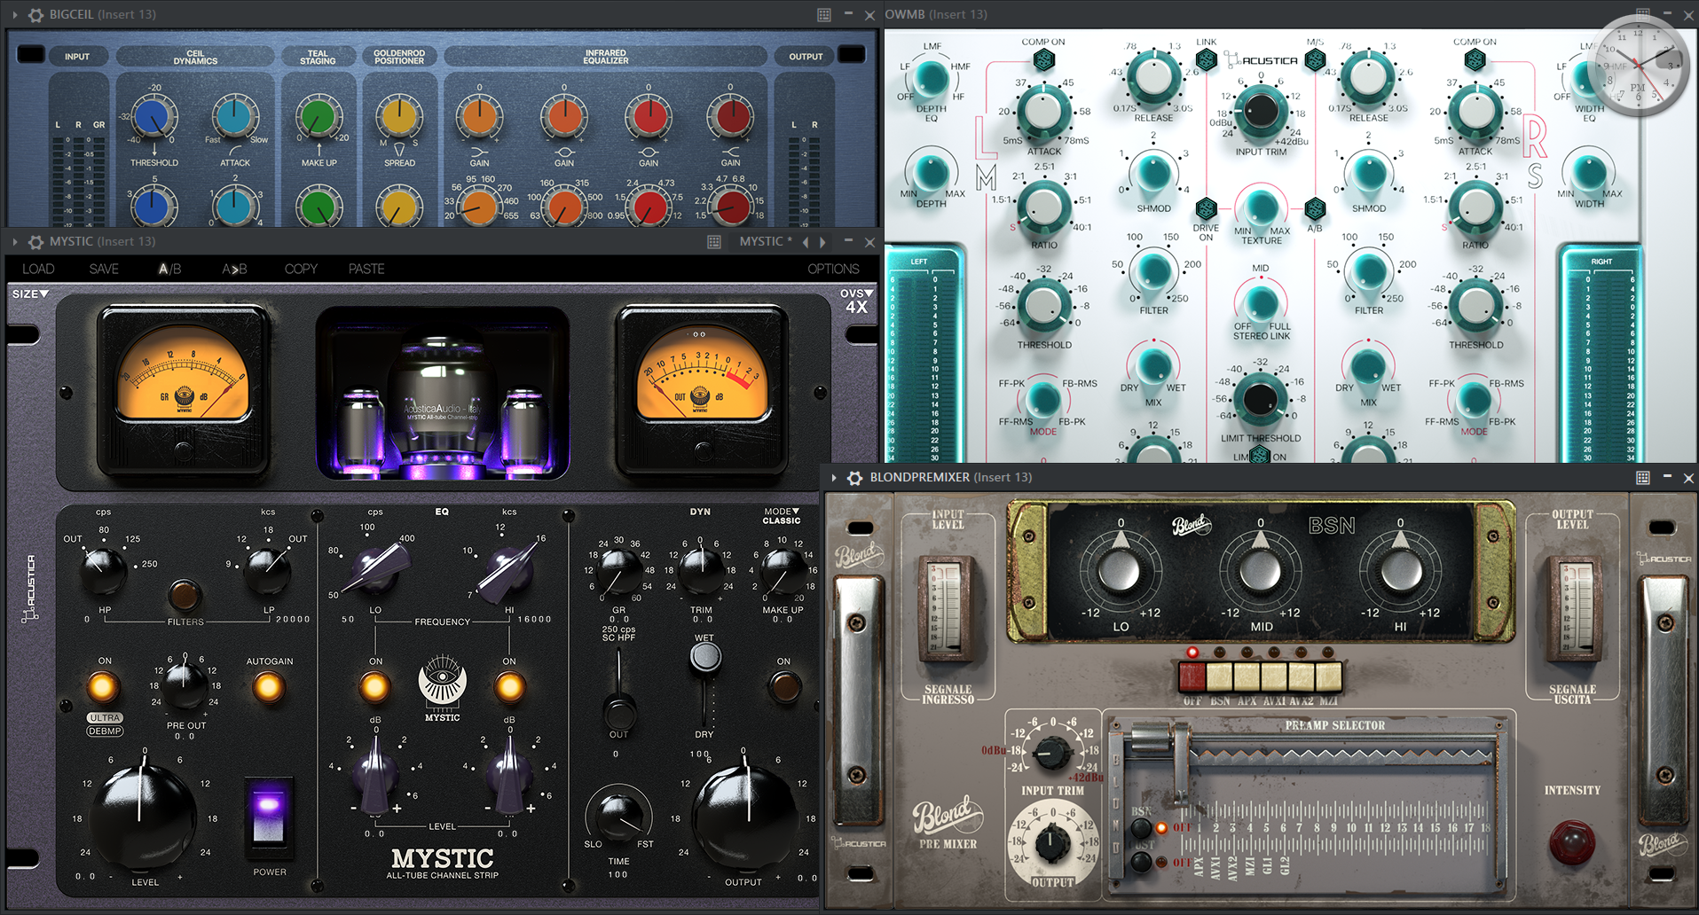Click PASTE in MYSTIC menu bar
This screenshot has height=915, width=1699.
pyautogui.click(x=366, y=269)
